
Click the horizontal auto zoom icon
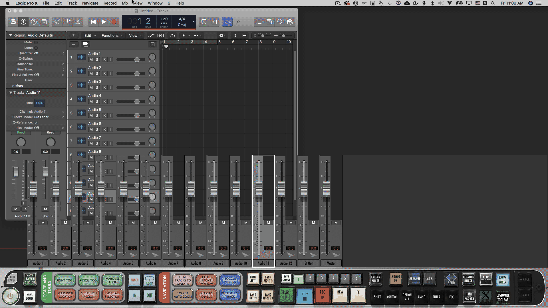(245, 36)
